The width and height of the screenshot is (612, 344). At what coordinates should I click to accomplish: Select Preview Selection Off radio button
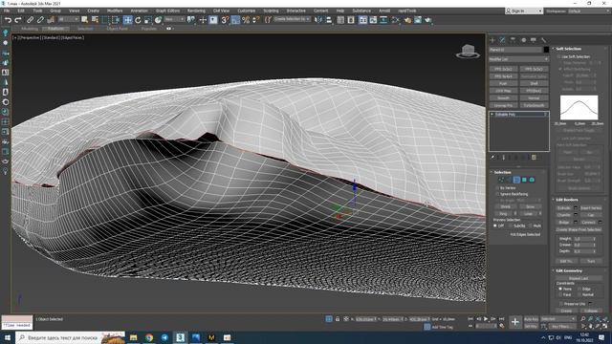tap(495, 226)
